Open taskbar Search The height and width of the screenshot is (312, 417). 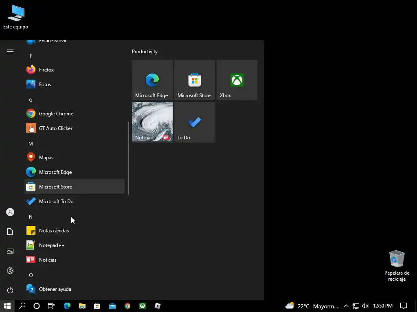tap(22, 306)
